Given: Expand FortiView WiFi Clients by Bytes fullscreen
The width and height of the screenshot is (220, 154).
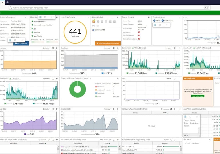Looking at the screenshot, I should [x=175, y=109].
